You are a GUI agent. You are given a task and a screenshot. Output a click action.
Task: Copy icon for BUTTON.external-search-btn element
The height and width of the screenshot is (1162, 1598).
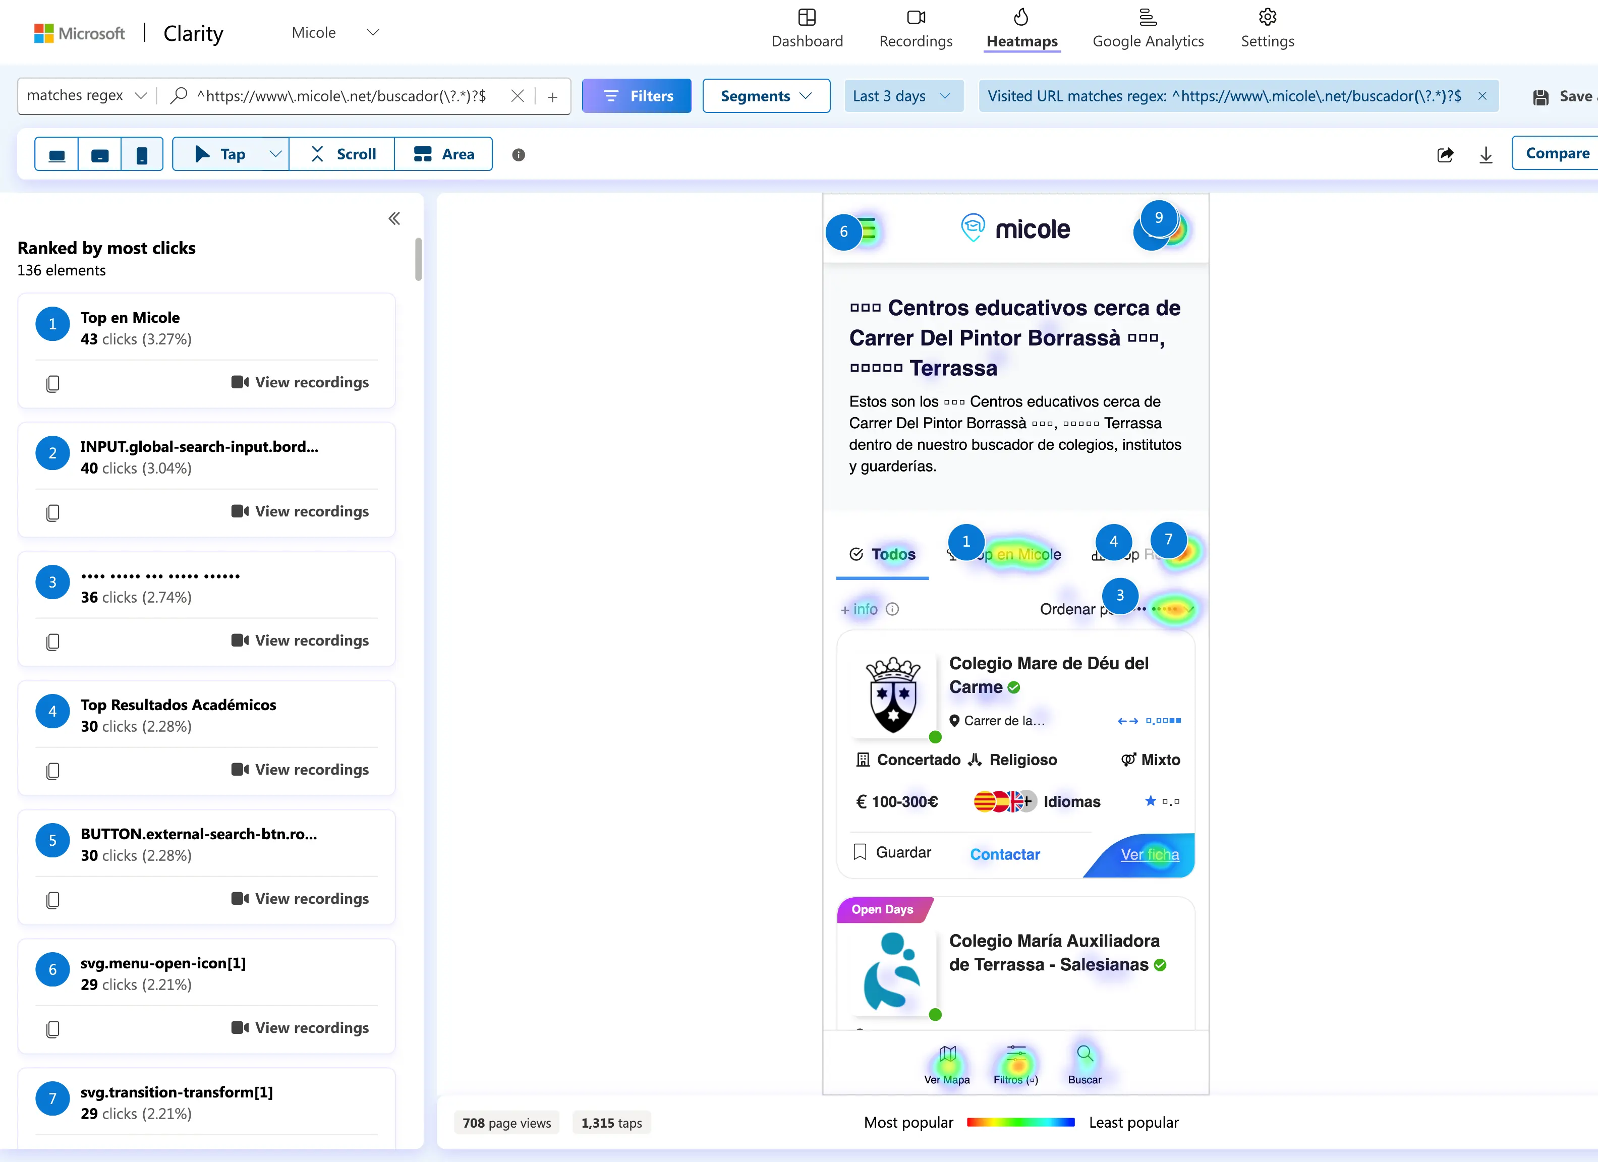point(53,900)
